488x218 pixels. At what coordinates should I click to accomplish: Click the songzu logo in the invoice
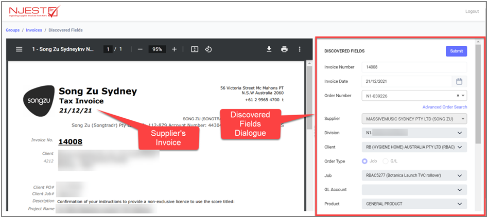39,101
